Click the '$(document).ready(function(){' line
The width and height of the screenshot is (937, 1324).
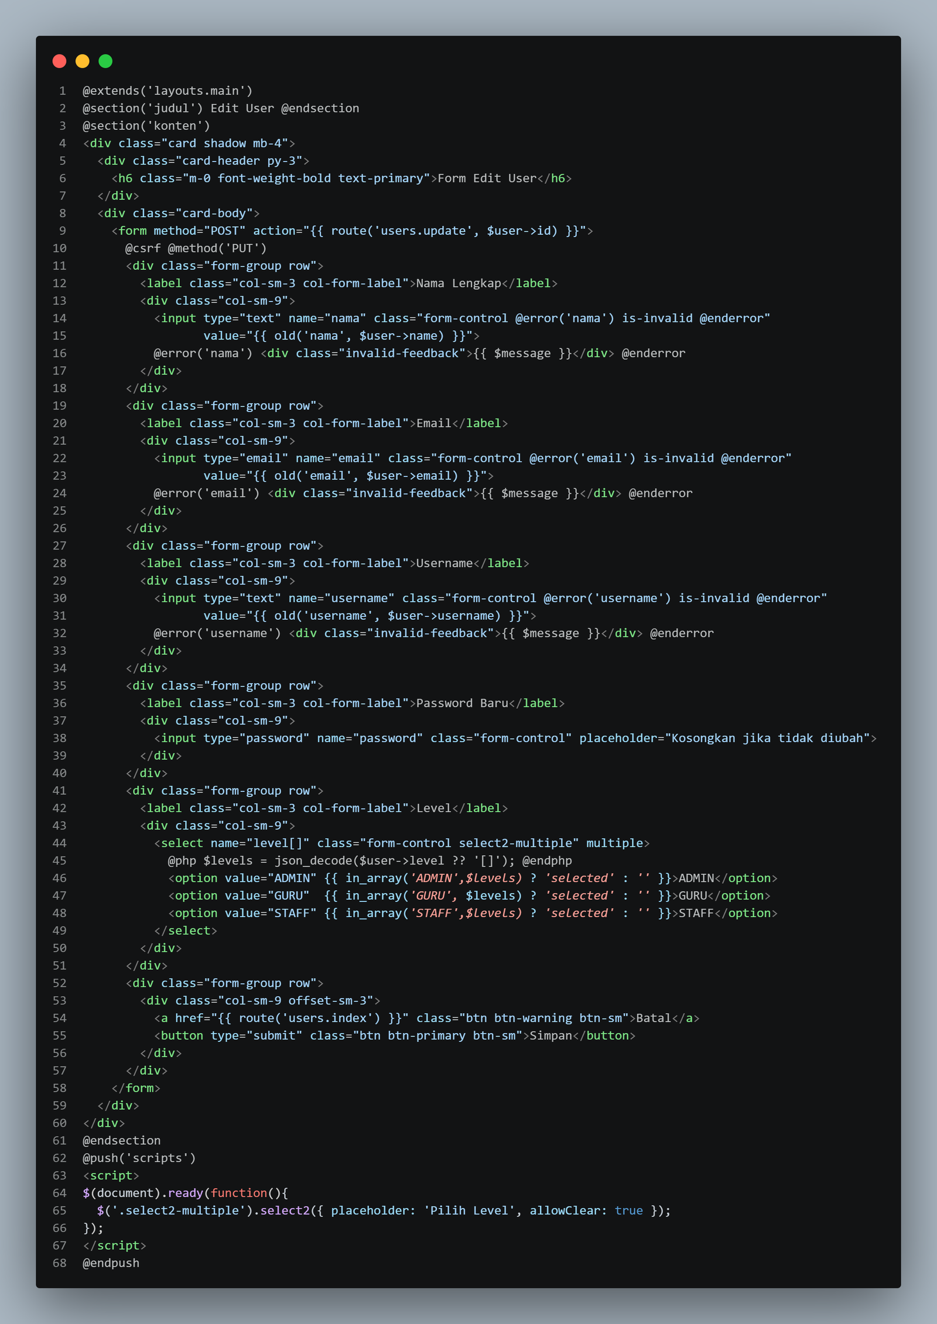186,1193
